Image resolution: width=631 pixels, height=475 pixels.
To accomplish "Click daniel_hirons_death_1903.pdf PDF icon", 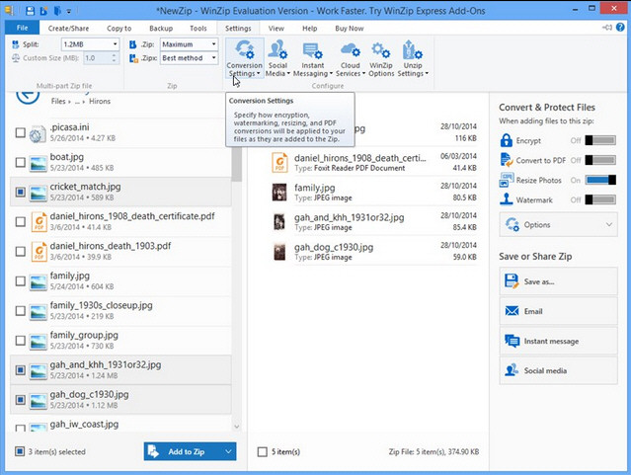I will point(39,252).
